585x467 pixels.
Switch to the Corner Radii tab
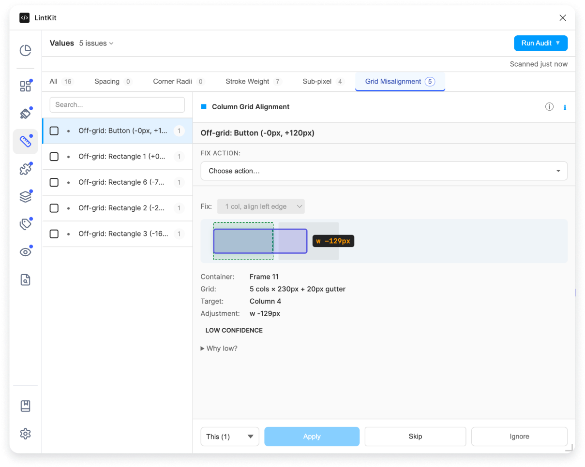click(179, 81)
